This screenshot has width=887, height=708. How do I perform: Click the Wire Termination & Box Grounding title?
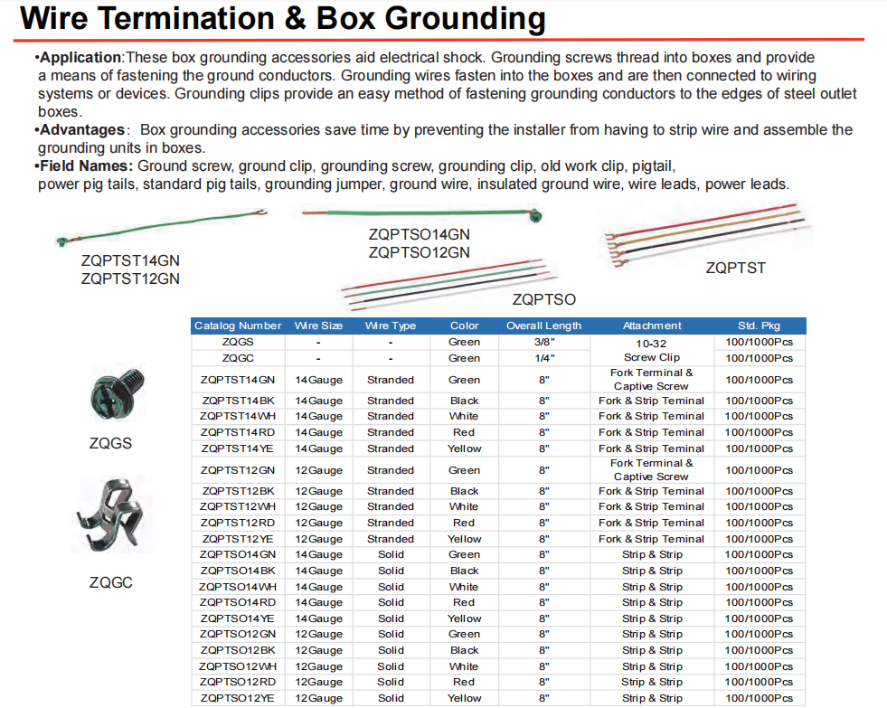[282, 18]
